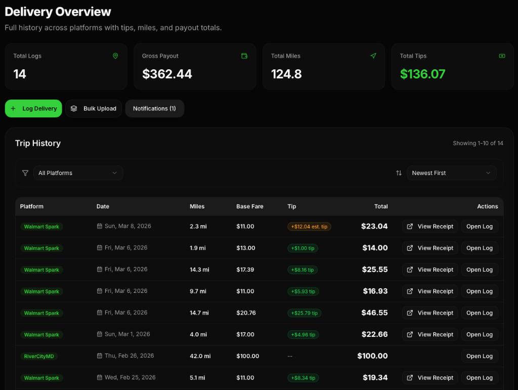The image size is (518, 390).
Task: Open the All Platforms dropdown
Action: (x=78, y=172)
